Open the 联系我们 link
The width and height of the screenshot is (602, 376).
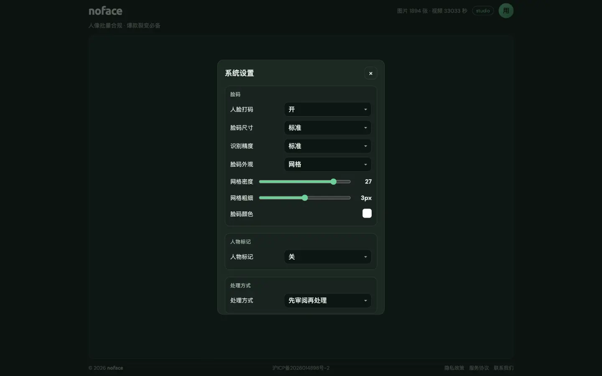pyautogui.click(x=503, y=368)
